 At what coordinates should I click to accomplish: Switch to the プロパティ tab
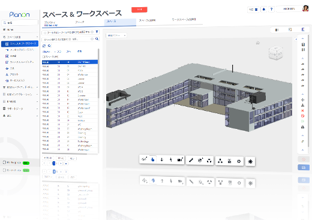point(50,22)
